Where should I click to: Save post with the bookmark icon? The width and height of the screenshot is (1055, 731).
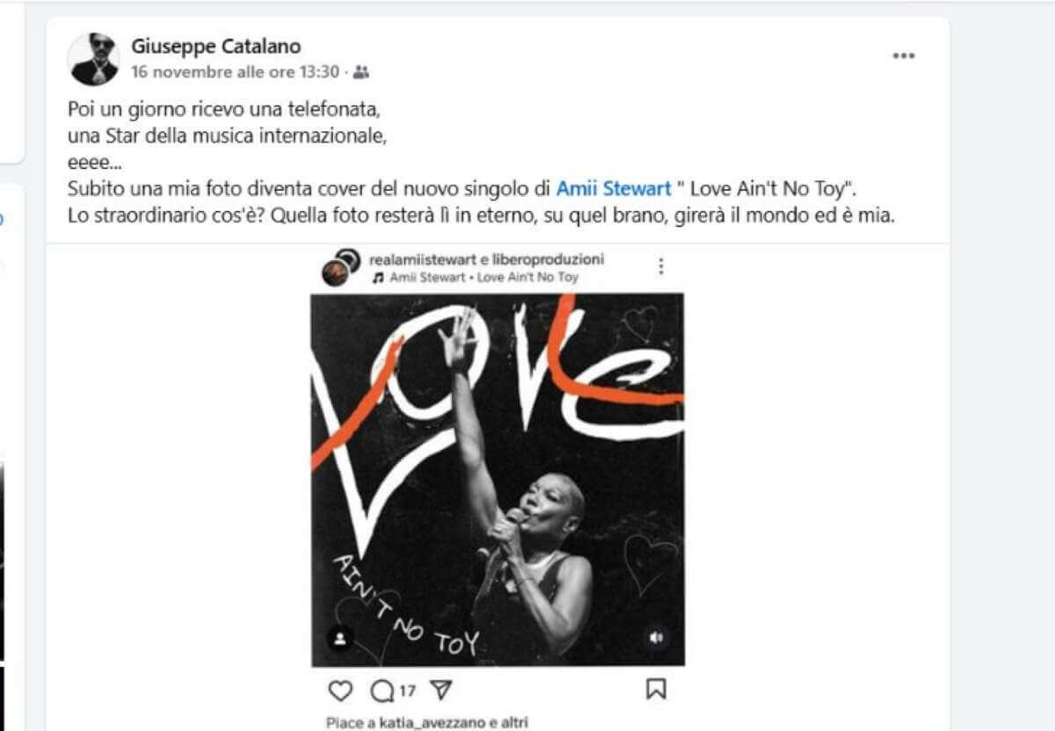pos(656,689)
